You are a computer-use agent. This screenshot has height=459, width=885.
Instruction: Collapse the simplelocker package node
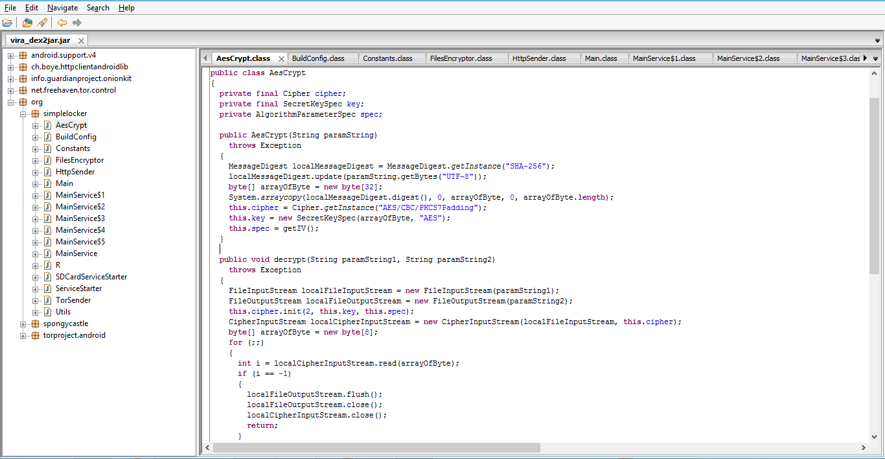click(23, 113)
